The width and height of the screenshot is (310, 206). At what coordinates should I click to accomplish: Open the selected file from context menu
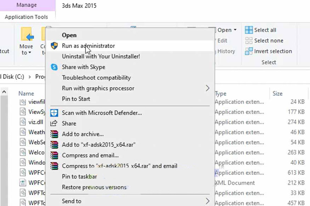pyautogui.click(x=130, y=35)
